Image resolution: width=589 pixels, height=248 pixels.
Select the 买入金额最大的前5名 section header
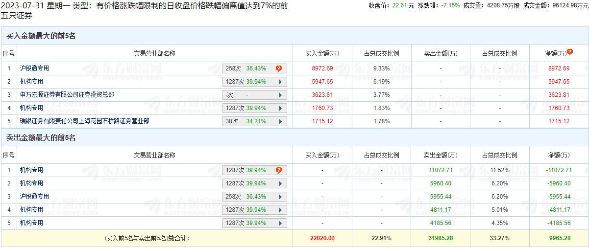pos(41,36)
